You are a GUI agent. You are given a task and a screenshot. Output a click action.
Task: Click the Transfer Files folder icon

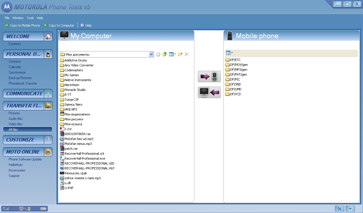click(48, 106)
